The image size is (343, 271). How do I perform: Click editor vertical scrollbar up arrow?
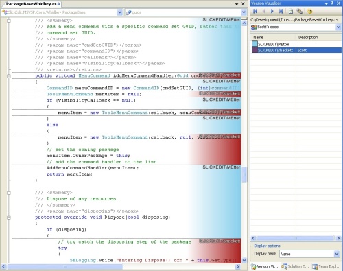pos(244,23)
